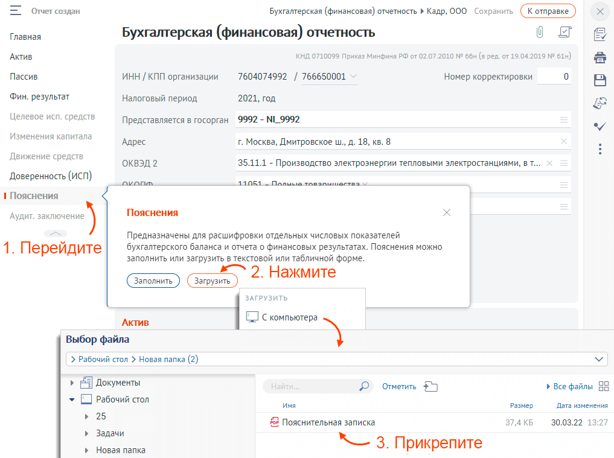
Task: Expand the Новая папка tree node
Action: (86, 450)
